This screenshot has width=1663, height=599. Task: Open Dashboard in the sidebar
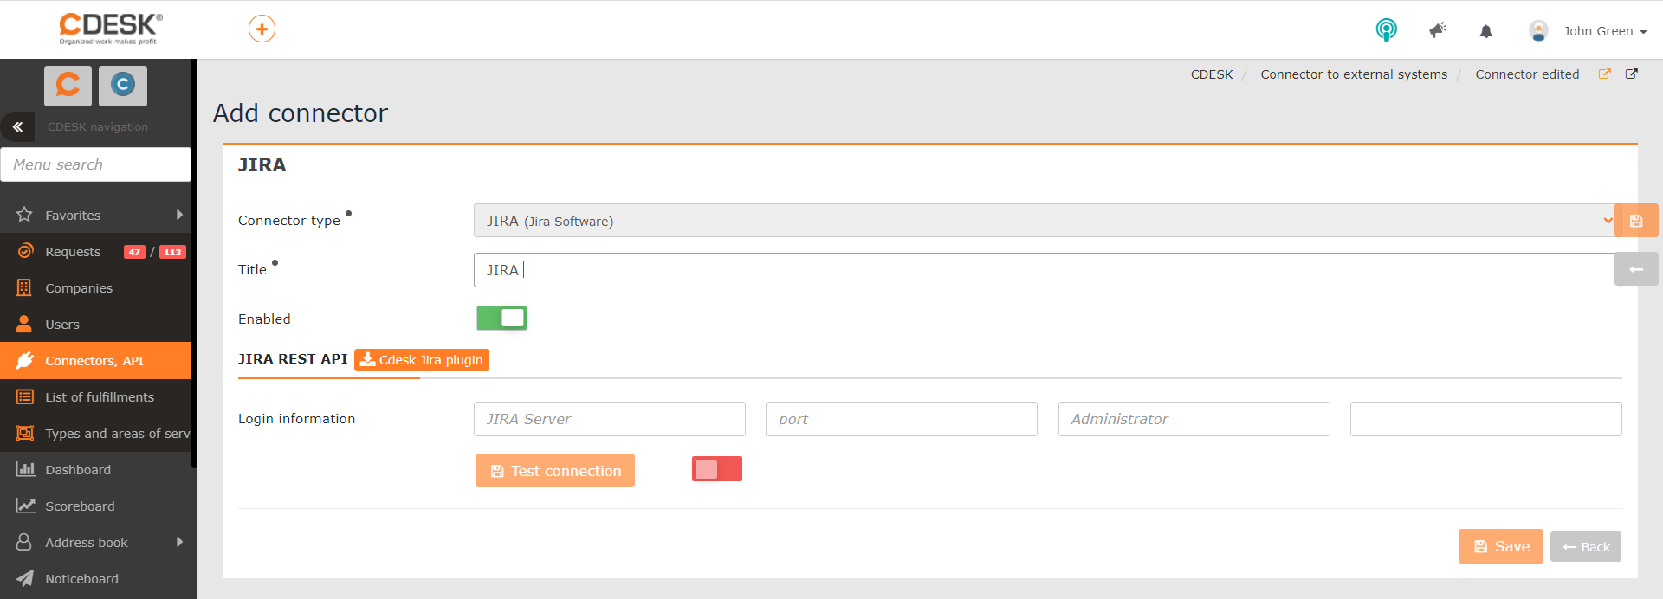[x=95, y=470]
